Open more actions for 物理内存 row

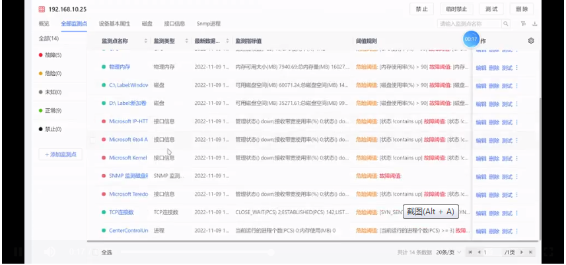point(517,67)
